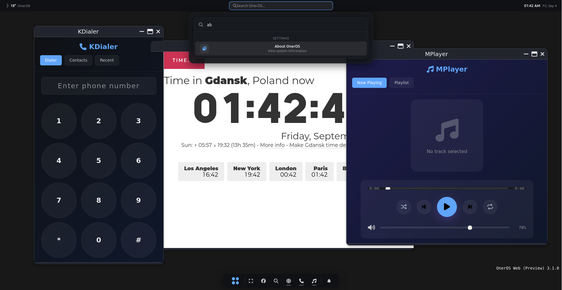Dial digit 1 on the keypad
Image resolution: width=562 pixels, height=290 pixels.
coord(59,121)
